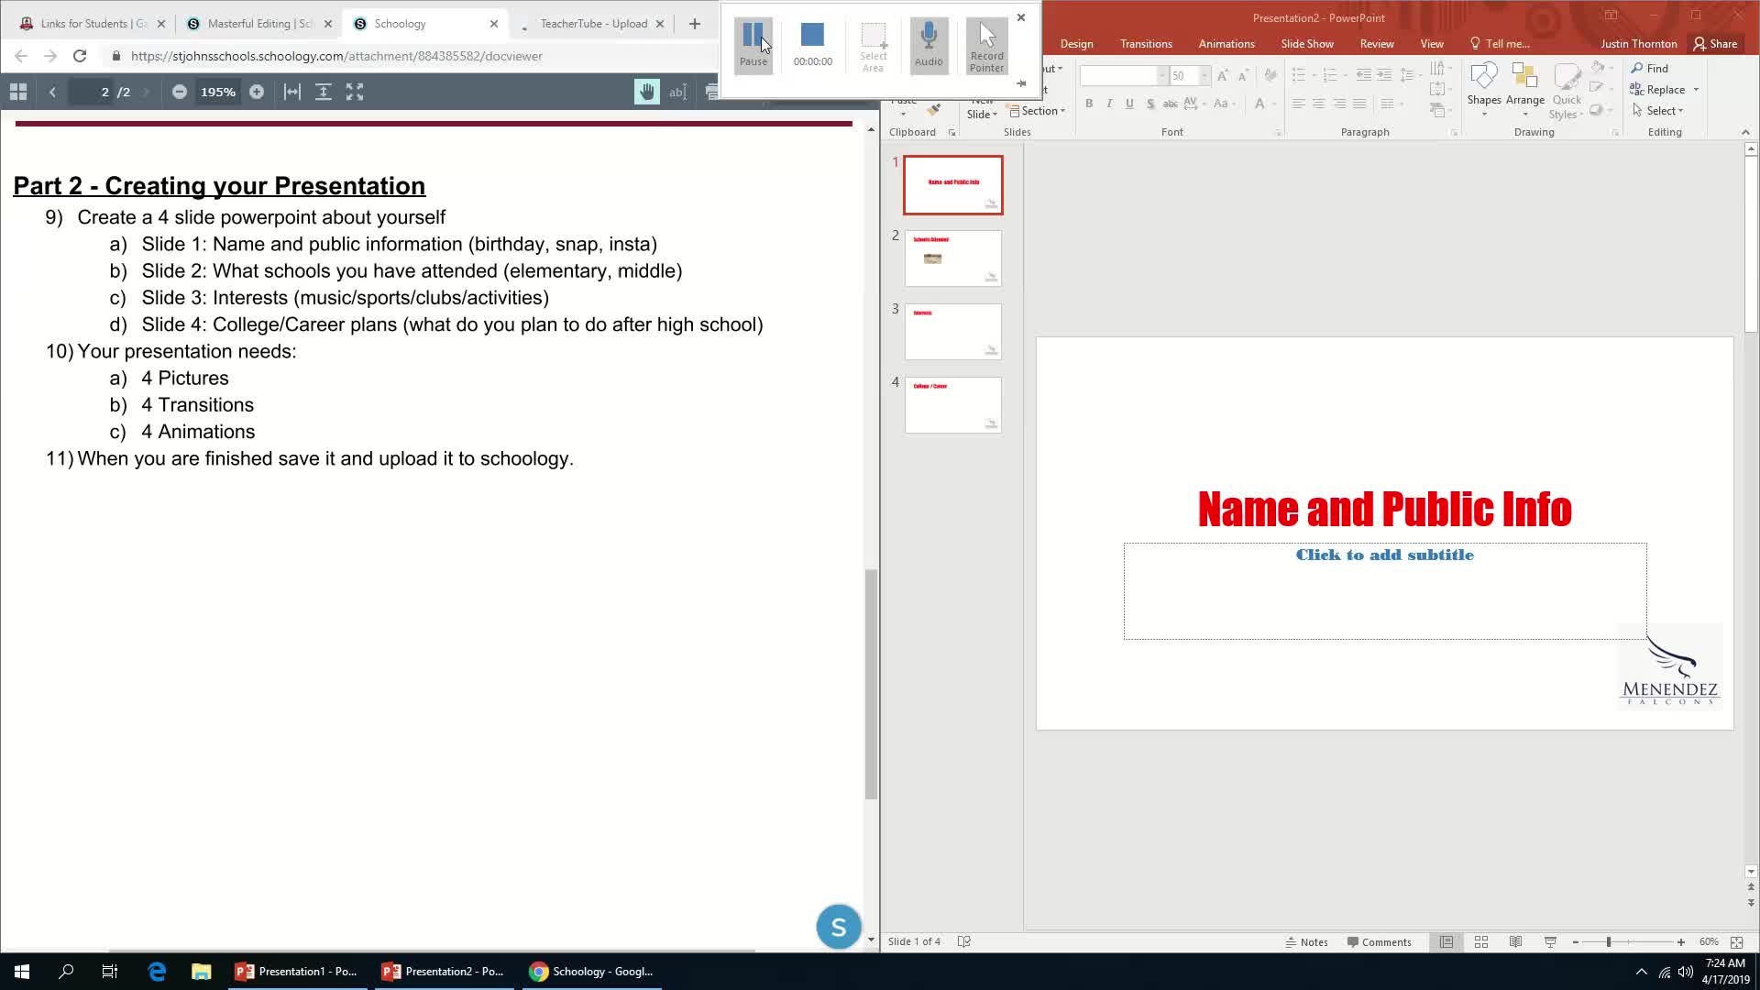Click the Fit slide to window button
The height and width of the screenshot is (990, 1760).
[1736, 941]
